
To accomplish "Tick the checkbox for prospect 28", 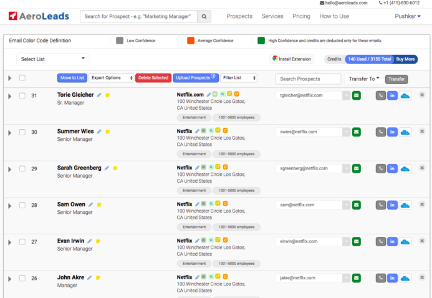I will [22, 205].
